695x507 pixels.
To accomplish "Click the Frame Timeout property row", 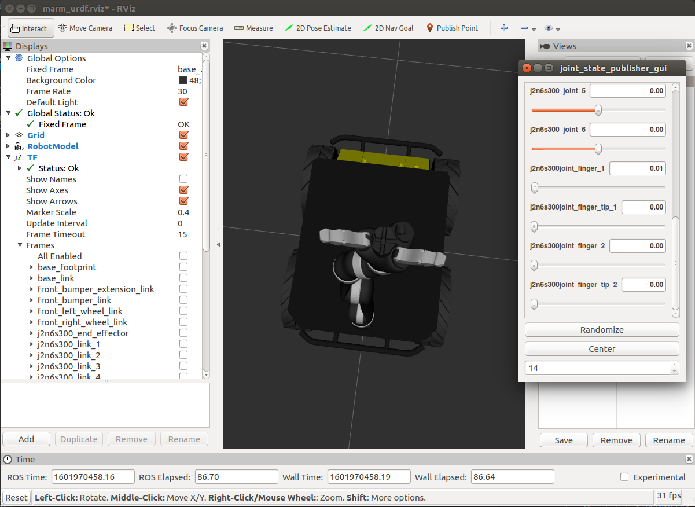I will [102, 234].
